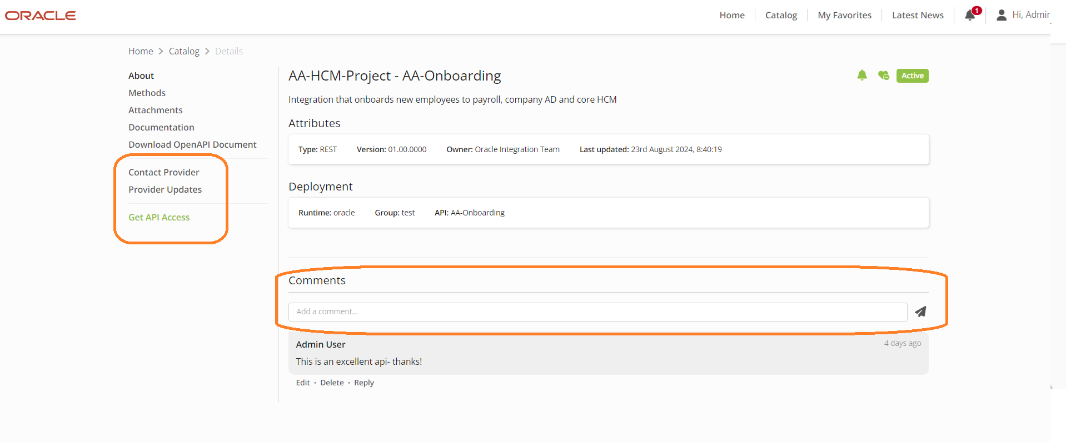This screenshot has height=442, width=1066.
Task: Select About in sidebar
Action: 141,76
